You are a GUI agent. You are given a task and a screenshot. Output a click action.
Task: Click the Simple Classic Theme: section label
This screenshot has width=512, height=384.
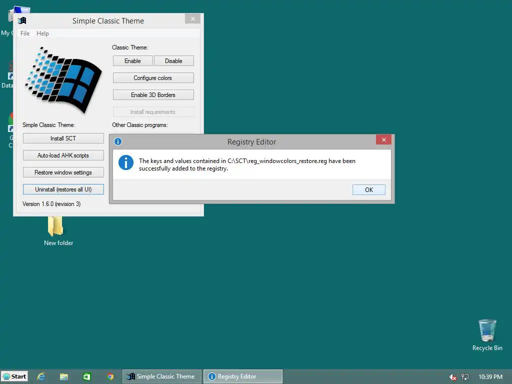tap(48, 125)
